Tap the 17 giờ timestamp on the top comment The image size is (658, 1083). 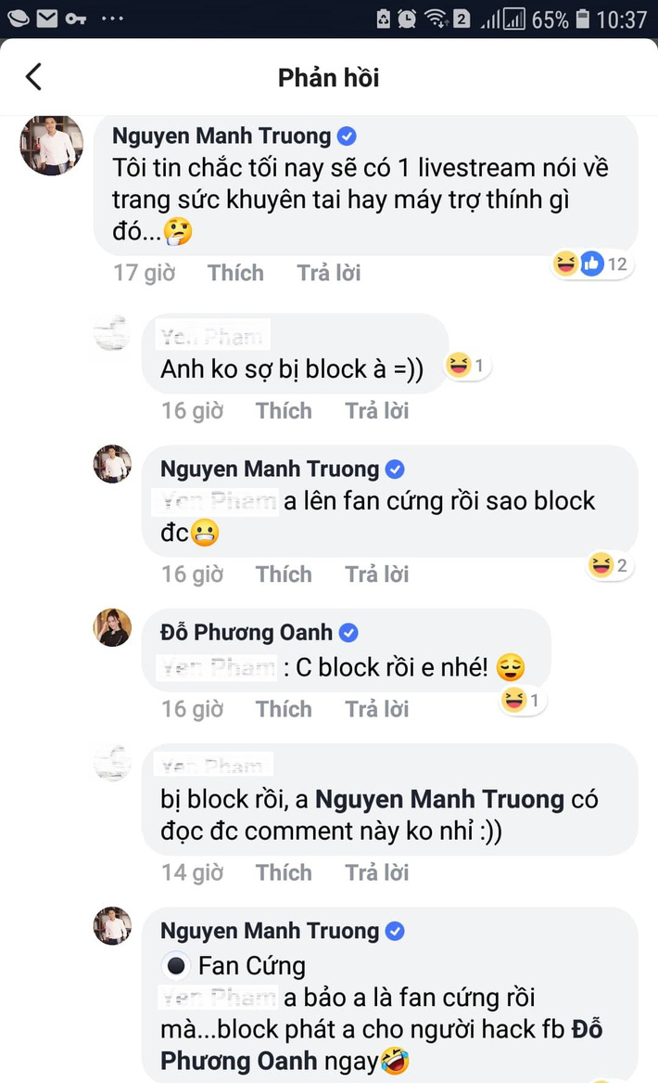[x=144, y=272]
